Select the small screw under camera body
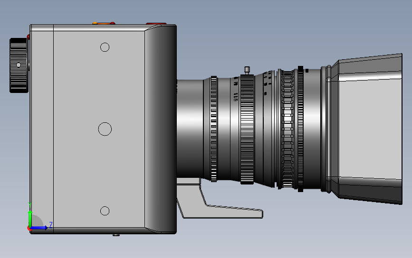The width and height of the screenshot is (412, 258). tap(116, 235)
